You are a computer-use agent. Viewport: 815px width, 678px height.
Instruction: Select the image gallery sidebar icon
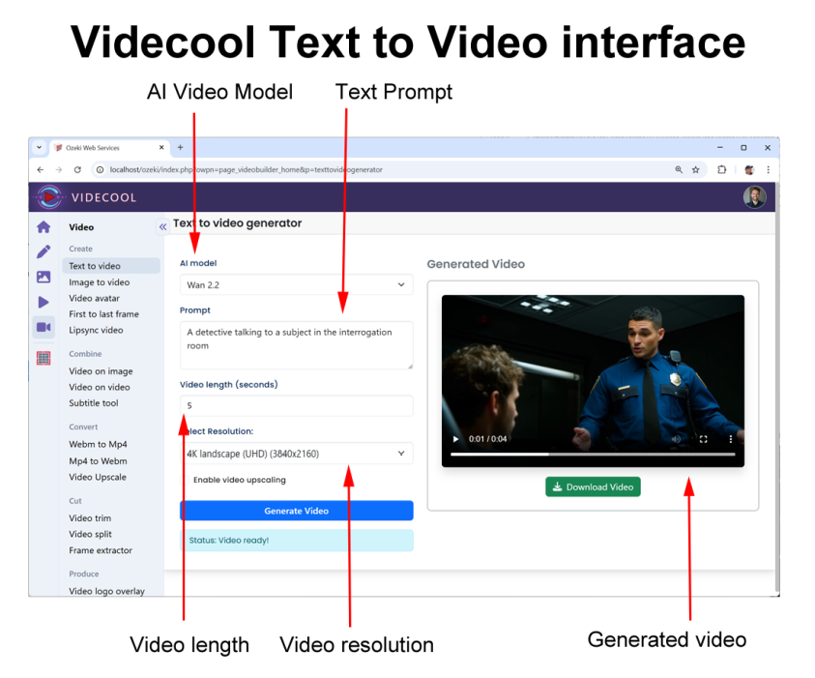pyautogui.click(x=44, y=278)
